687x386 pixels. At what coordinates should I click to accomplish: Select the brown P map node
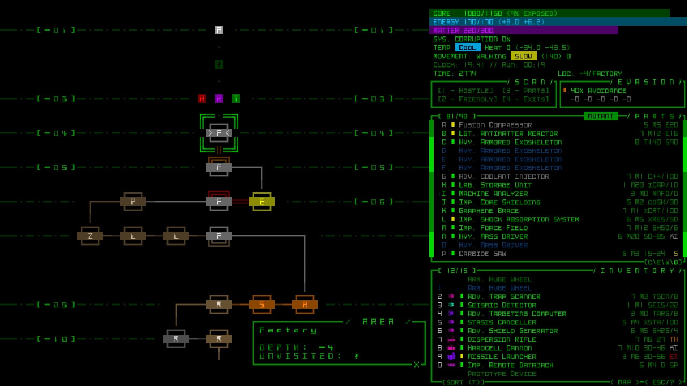(133, 202)
